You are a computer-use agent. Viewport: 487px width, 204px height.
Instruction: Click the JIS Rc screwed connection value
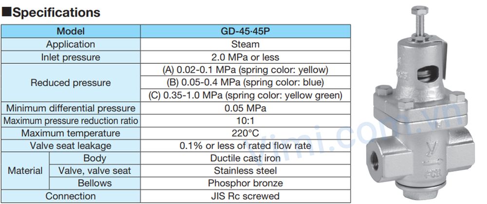(245, 196)
